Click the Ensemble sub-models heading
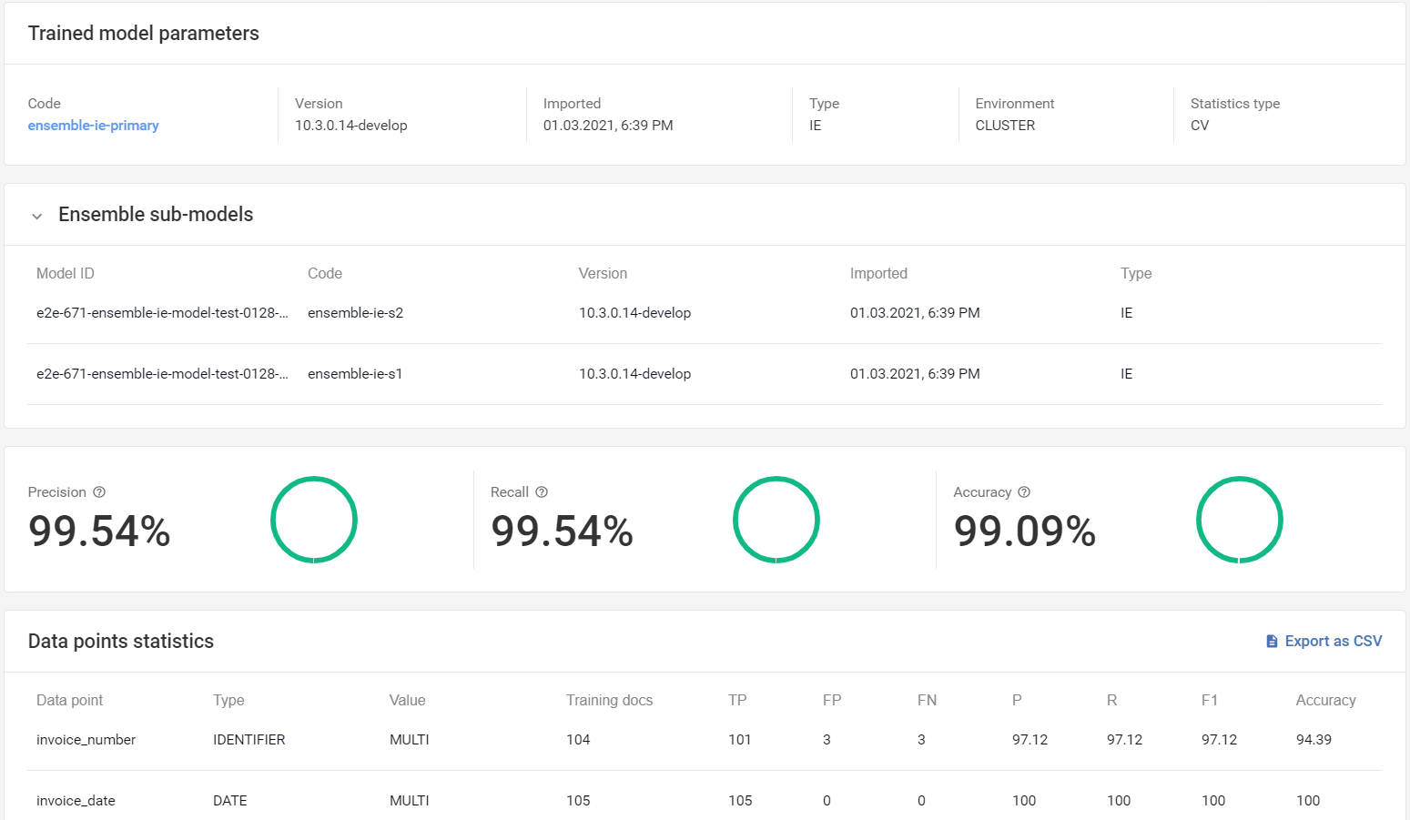Screen dimensions: 1410x820 (x=156, y=215)
